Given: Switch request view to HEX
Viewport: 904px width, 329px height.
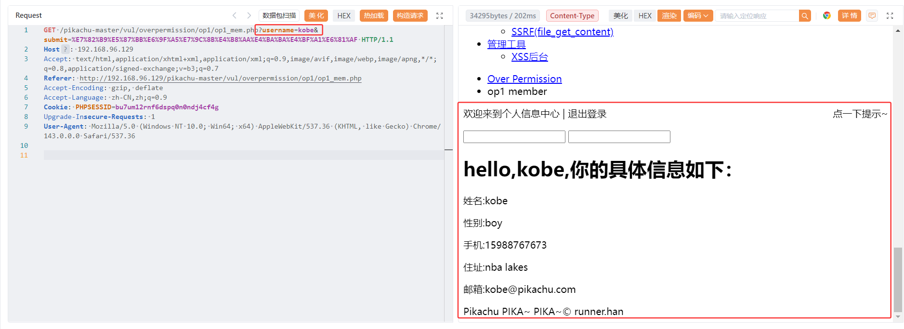Looking at the screenshot, I should pos(344,15).
